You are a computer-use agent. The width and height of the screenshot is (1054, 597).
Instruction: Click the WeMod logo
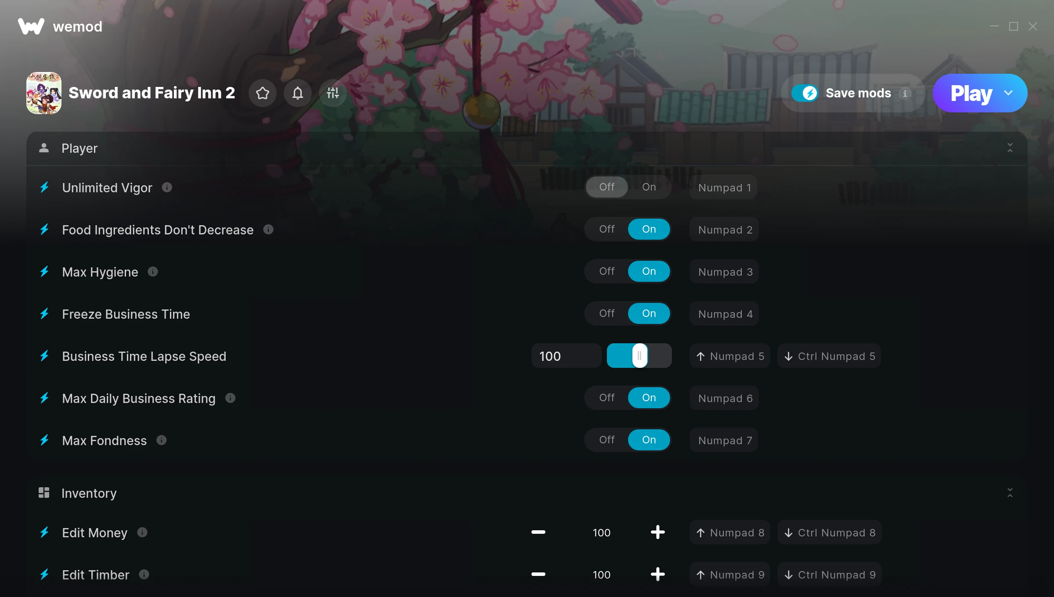pos(31,26)
